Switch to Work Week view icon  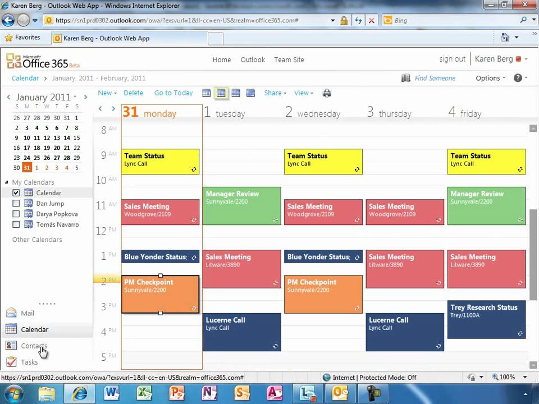pyautogui.click(x=221, y=93)
